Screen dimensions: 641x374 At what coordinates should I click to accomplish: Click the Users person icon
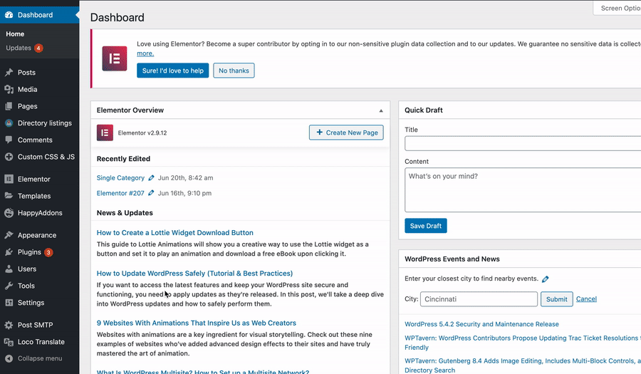coord(9,269)
